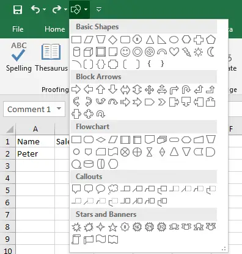Insert the Cube shape
This screenshot has height=254, width=242.
pyautogui.click(x=89, y=52)
